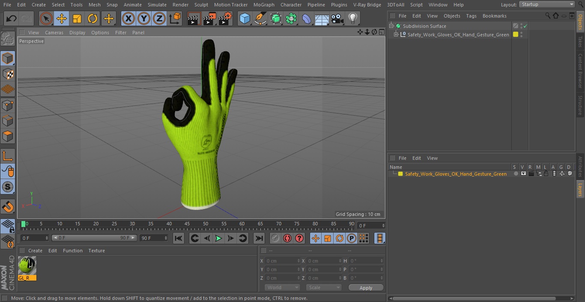Switch to Polygons mode cube icon
Image resolution: width=585 pixels, height=302 pixels.
pos(8,136)
